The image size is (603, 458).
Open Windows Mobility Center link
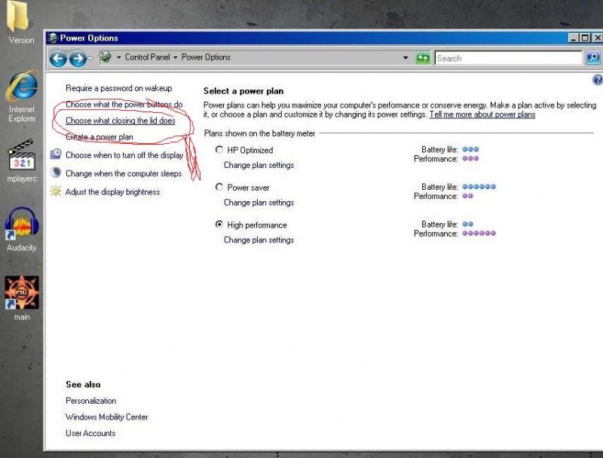click(x=106, y=417)
